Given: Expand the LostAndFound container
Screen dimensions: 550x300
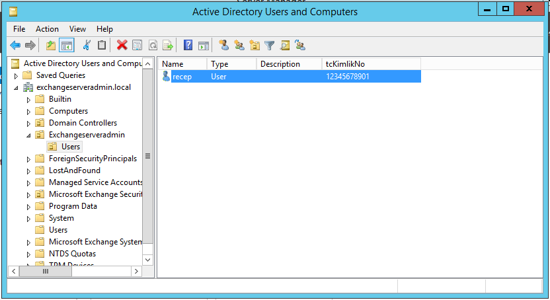Looking at the screenshot, I should (28, 171).
